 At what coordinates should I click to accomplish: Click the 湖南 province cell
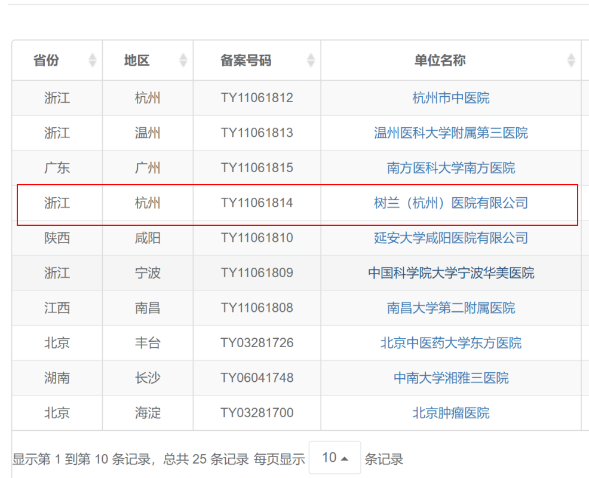(57, 378)
